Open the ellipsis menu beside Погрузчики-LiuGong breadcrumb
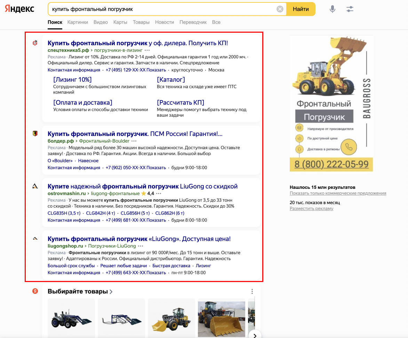This screenshot has height=338, width=408. click(x=141, y=246)
